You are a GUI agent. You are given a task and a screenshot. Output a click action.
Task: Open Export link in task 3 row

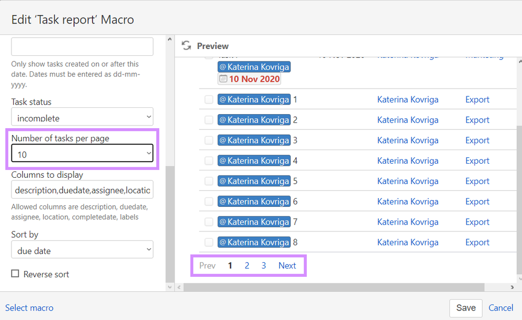pyautogui.click(x=477, y=140)
